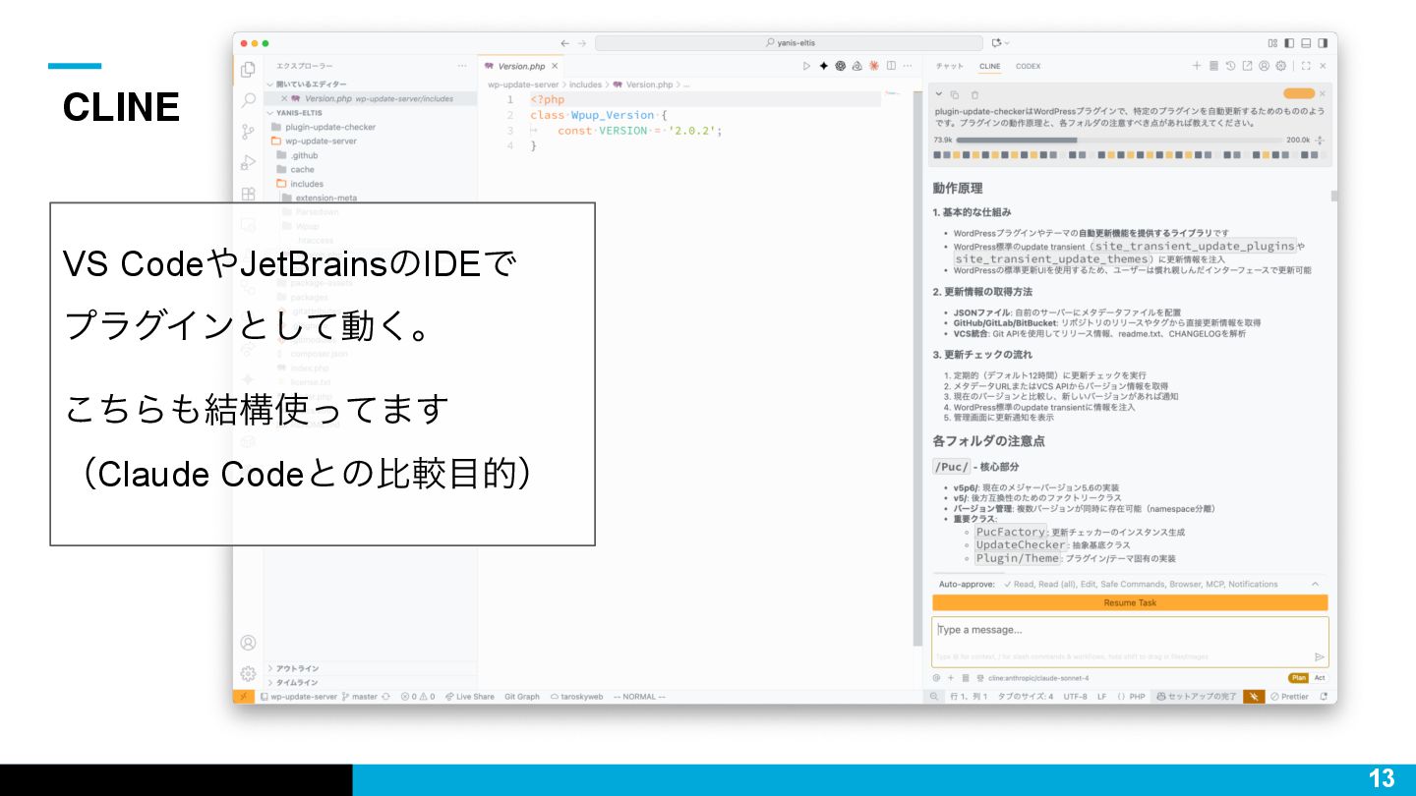1416x796 pixels.
Task: Open notifications bell in status bar
Action: [1324, 697]
